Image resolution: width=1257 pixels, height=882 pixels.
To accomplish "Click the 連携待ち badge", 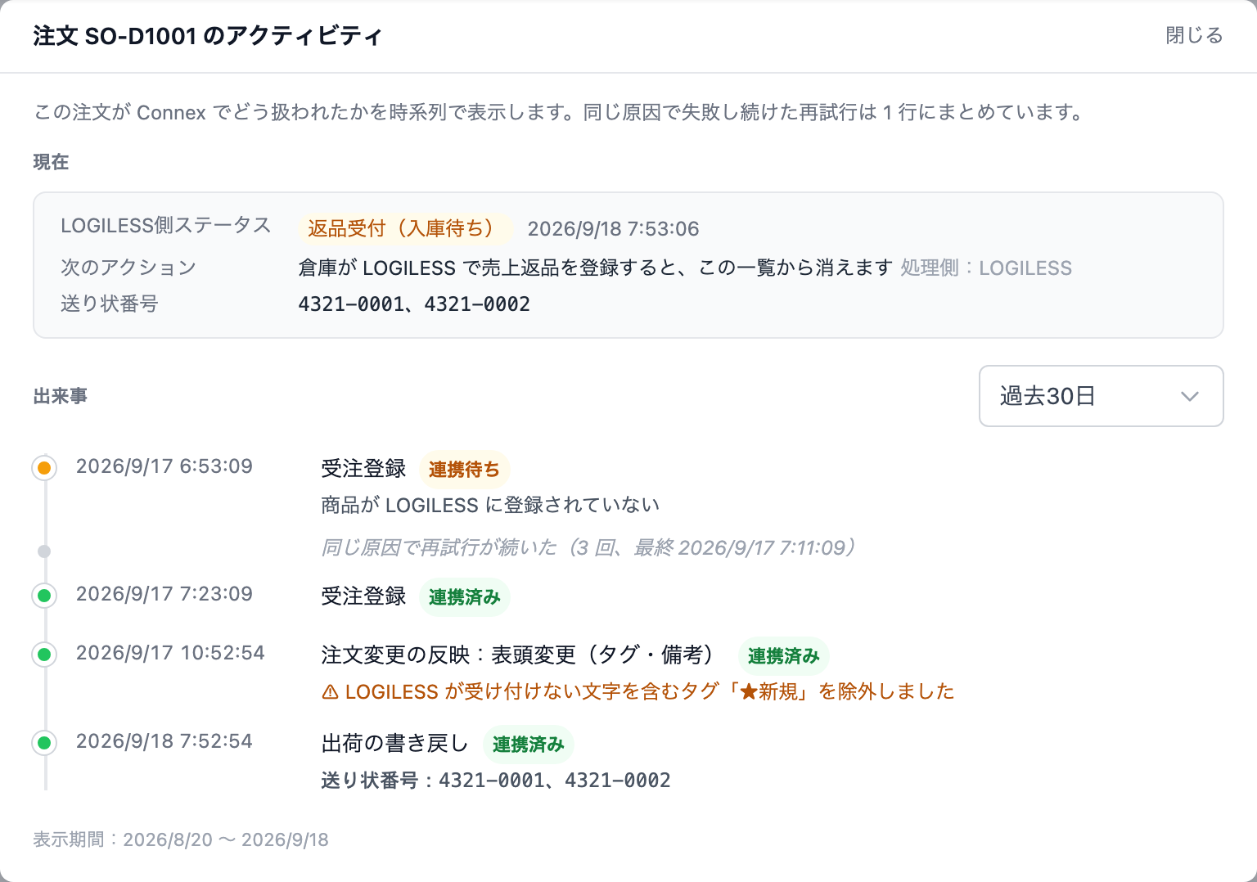I will click(x=464, y=470).
